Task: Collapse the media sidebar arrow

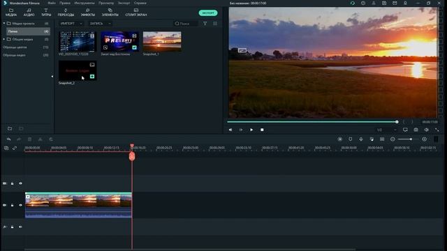Action: 52,76
